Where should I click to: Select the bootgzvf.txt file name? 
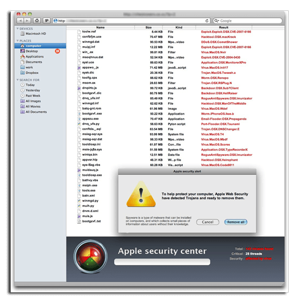point(91,221)
